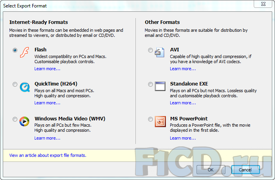Close the Select Export Format dialog
The height and width of the screenshot is (180, 275).
coord(263,4)
